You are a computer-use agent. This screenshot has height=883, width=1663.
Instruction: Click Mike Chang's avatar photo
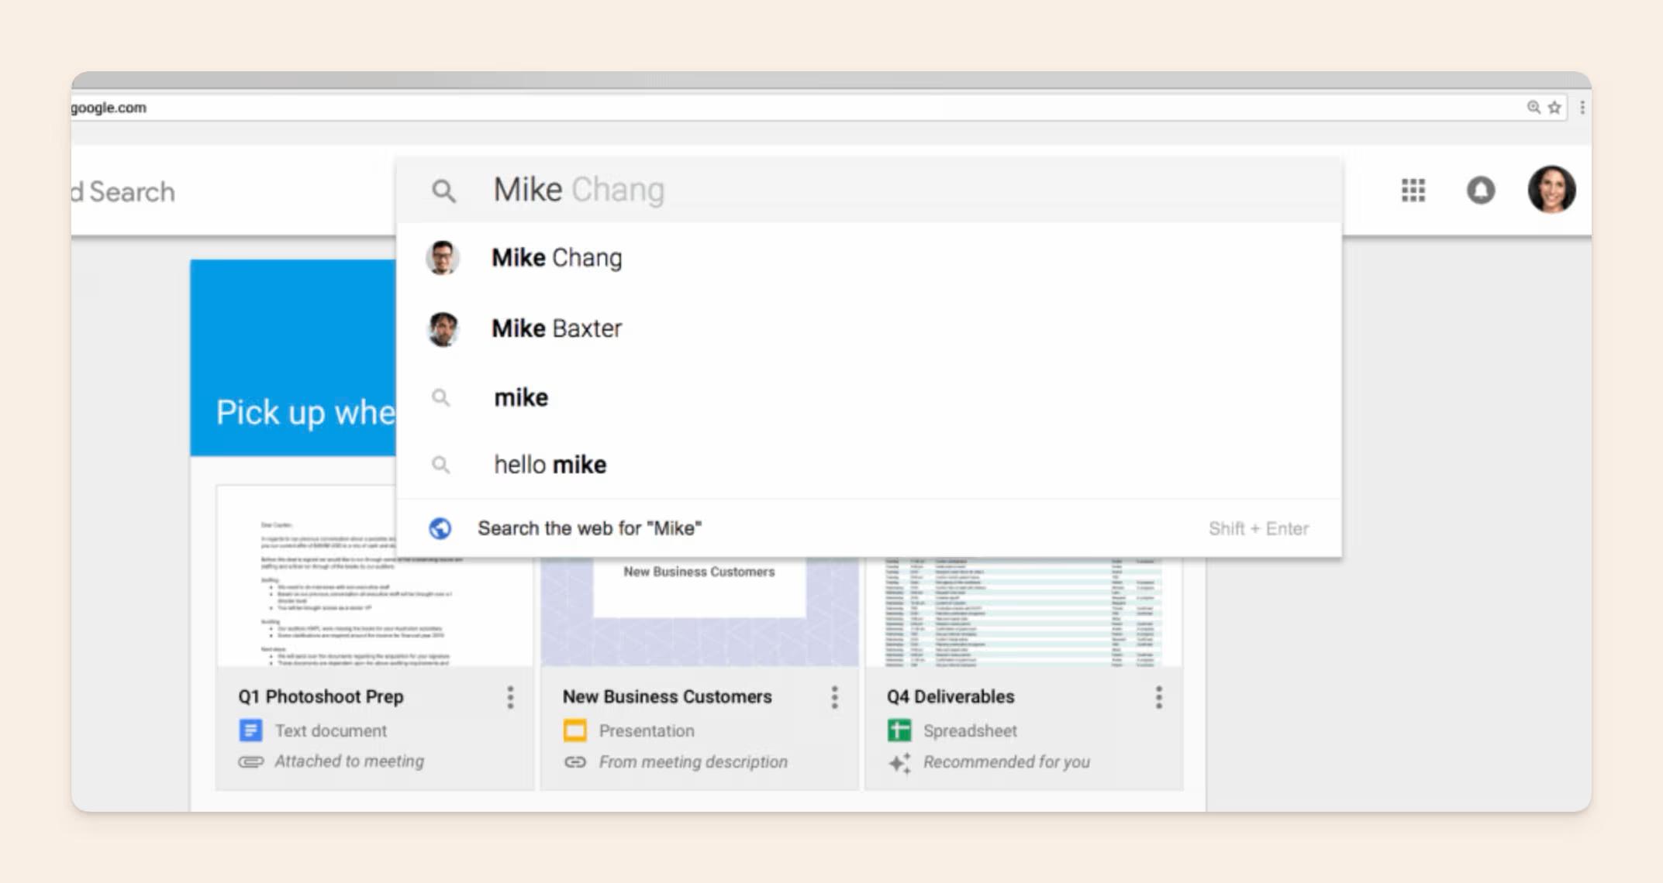tap(443, 258)
